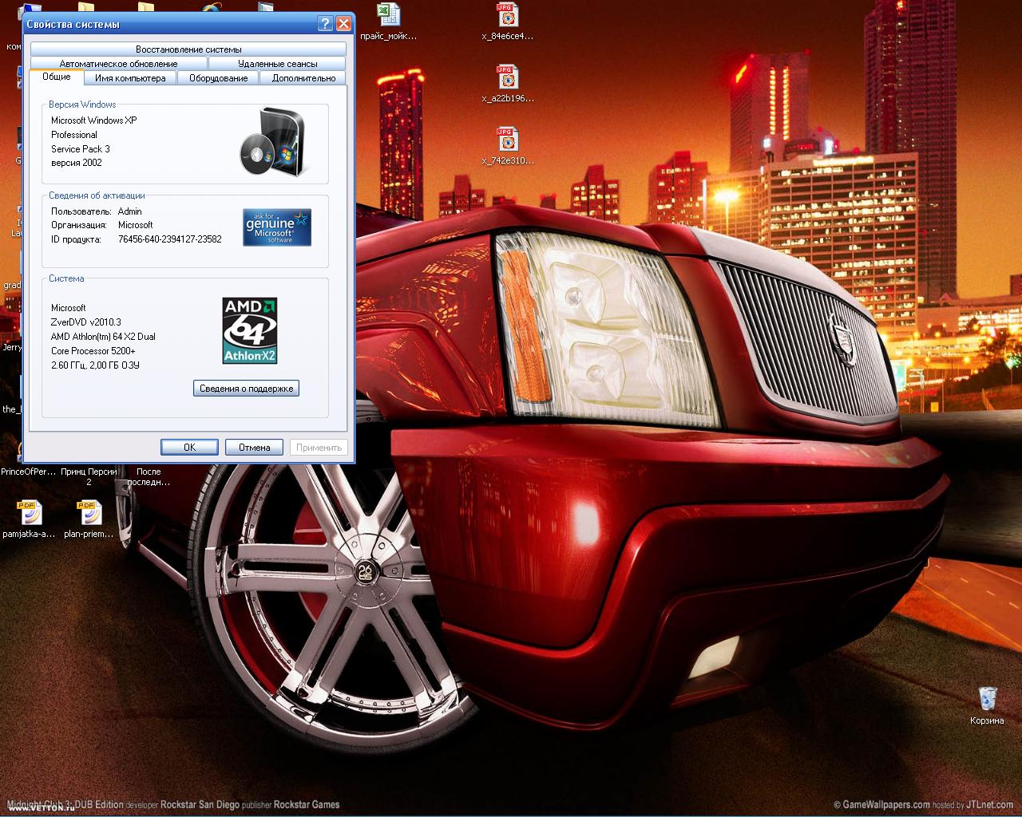
Task: Switch to the Восстановление системы tab
Action: (188, 49)
